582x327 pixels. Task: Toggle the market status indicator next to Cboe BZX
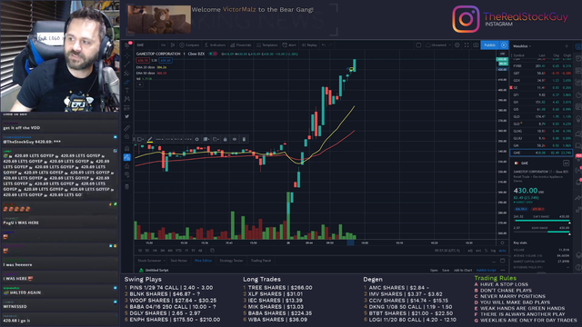(x=213, y=54)
